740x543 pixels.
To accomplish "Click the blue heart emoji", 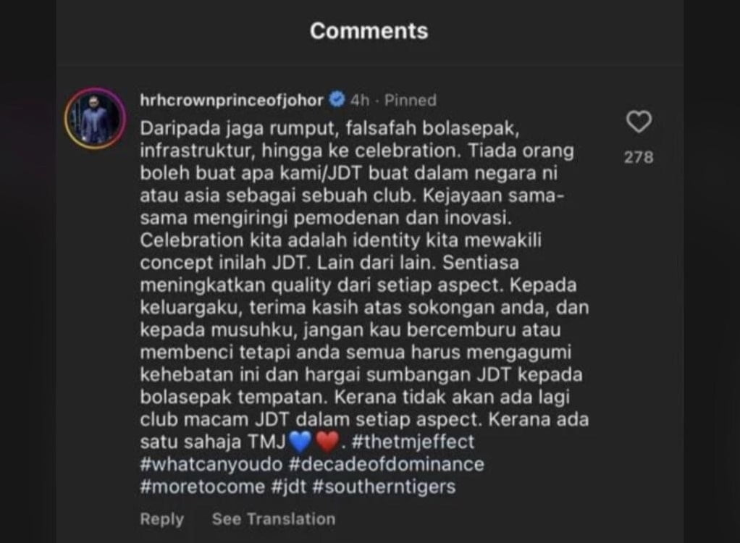I will pyautogui.click(x=300, y=442).
